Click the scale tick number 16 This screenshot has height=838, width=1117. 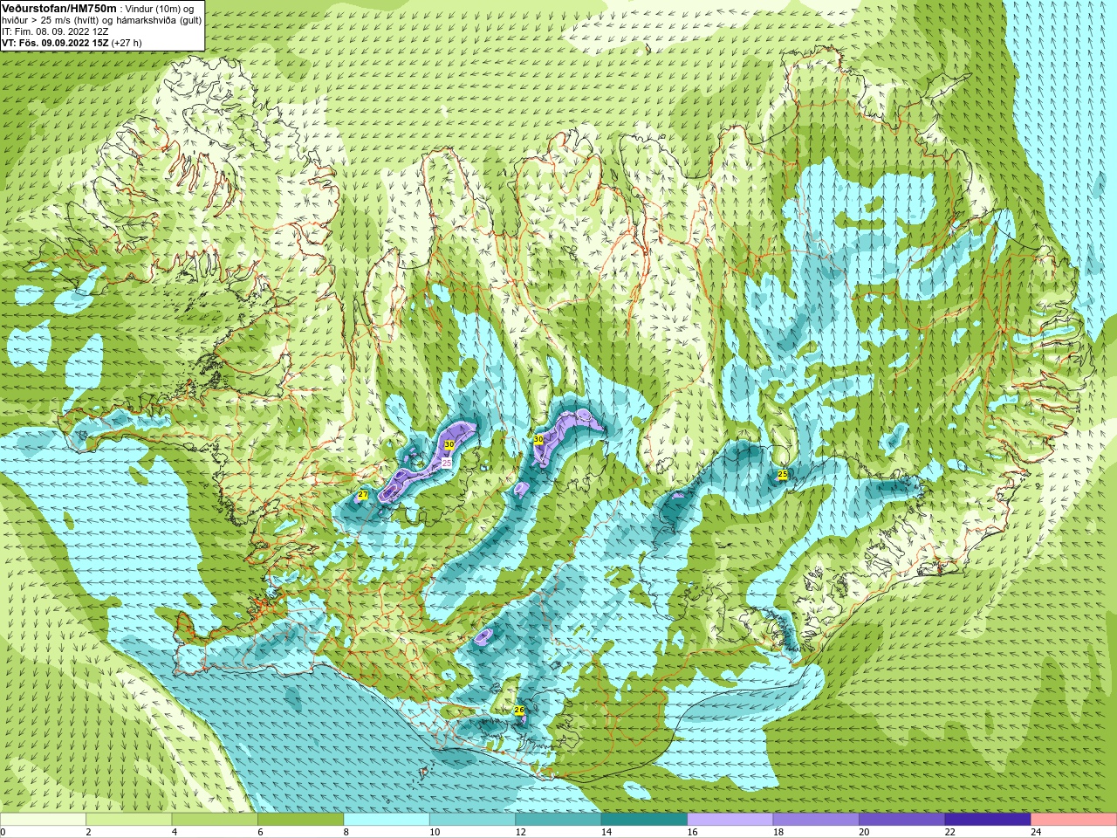pos(692,832)
